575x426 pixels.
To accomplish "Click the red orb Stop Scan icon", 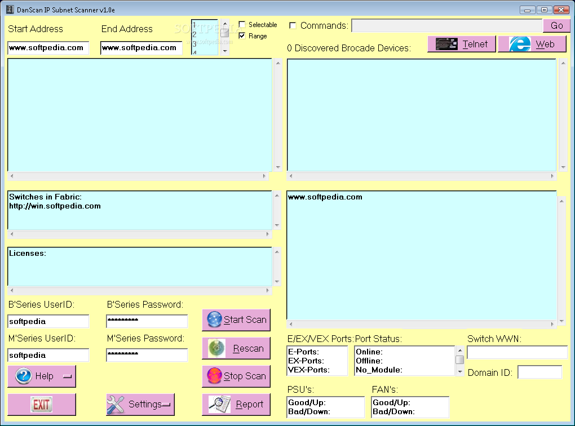I will tap(214, 376).
